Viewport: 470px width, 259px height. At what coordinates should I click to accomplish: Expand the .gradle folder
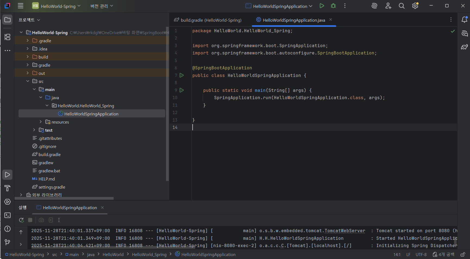tap(27, 41)
